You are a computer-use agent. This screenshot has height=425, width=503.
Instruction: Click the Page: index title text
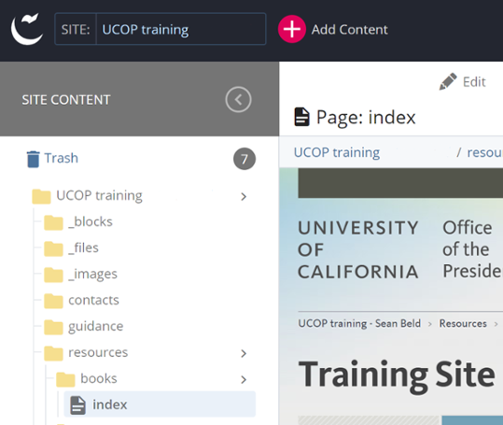pyautogui.click(x=366, y=117)
